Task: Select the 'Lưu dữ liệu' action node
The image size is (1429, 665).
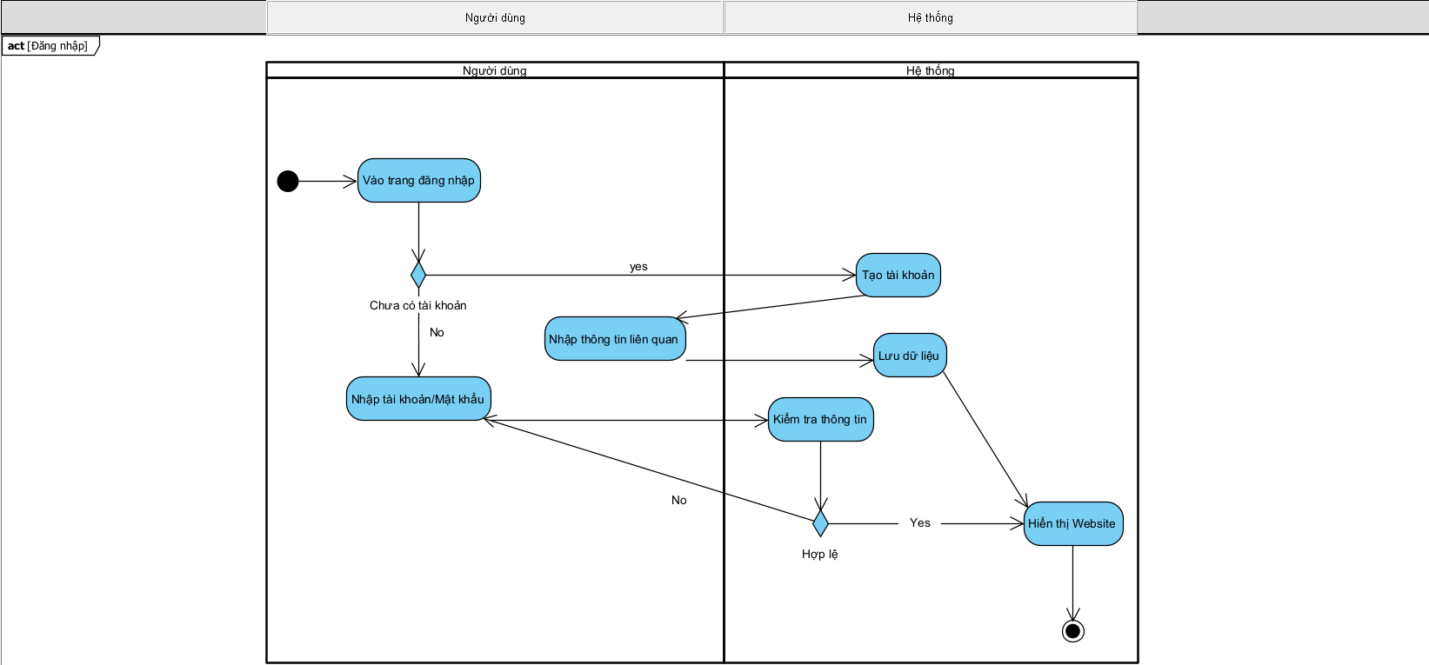Action: [x=909, y=356]
